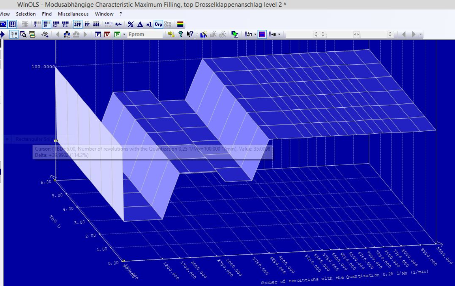The image size is (455, 286).
Task: Click the binoculars search icon
Action: coord(67,34)
